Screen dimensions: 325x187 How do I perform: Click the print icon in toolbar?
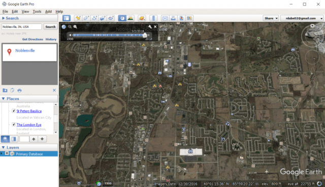click(173, 18)
